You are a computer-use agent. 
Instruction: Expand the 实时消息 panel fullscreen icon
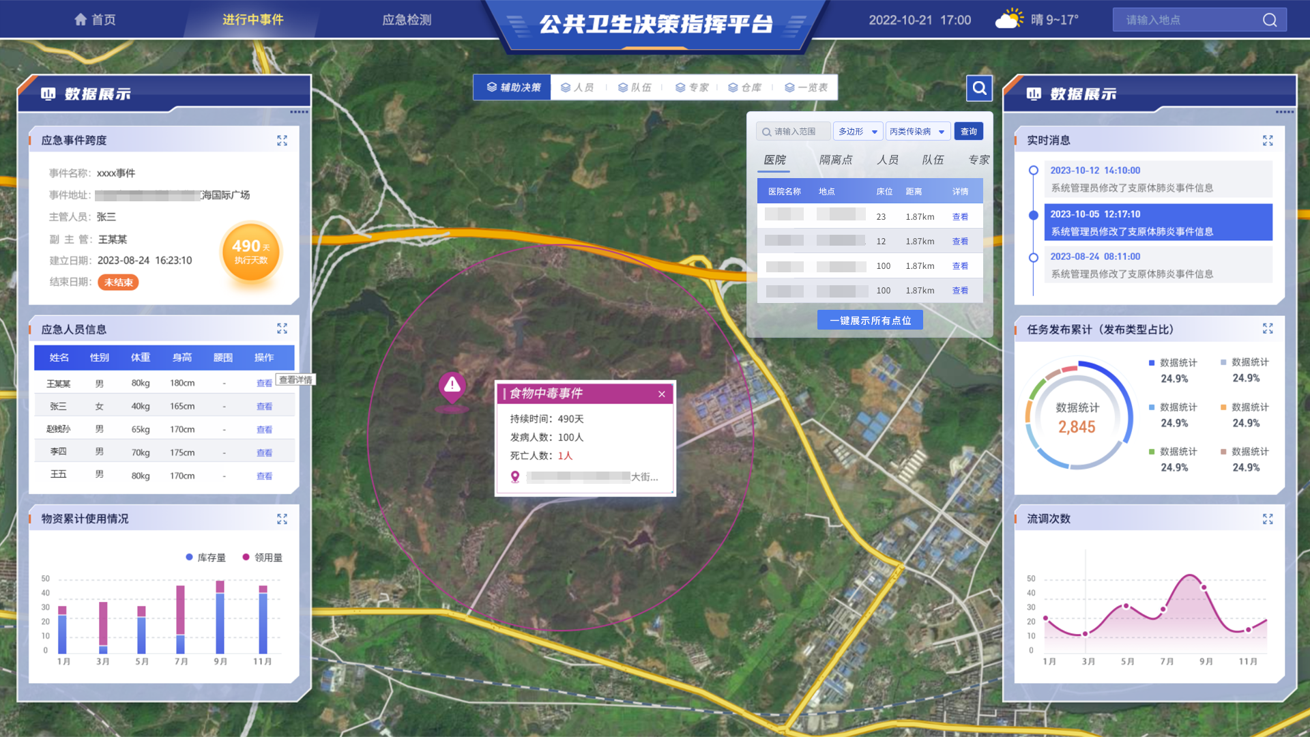point(1267,141)
